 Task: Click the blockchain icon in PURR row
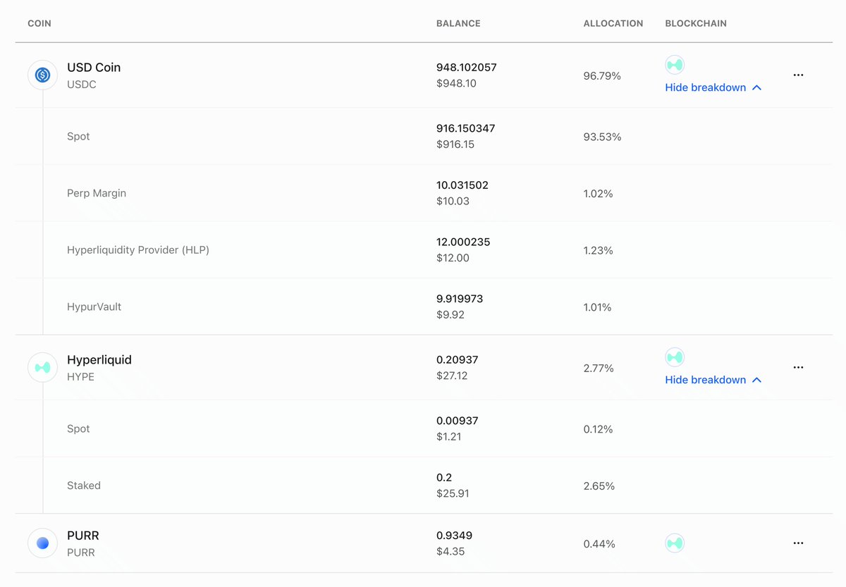point(675,543)
